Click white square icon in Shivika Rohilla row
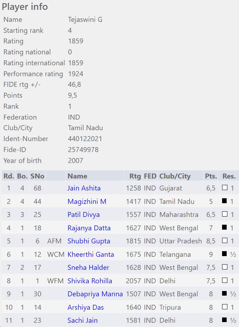 (x=225, y=280)
